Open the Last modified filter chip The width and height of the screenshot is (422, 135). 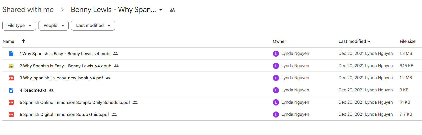[x=93, y=26]
